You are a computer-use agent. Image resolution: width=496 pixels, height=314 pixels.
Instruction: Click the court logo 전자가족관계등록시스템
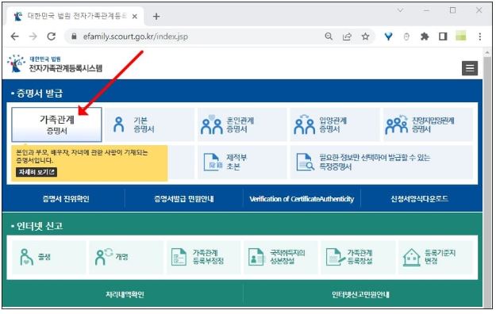pos(55,63)
